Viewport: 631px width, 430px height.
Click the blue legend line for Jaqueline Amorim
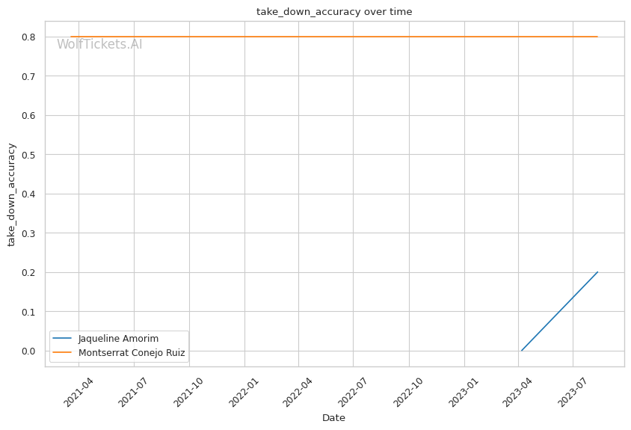(x=64, y=339)
